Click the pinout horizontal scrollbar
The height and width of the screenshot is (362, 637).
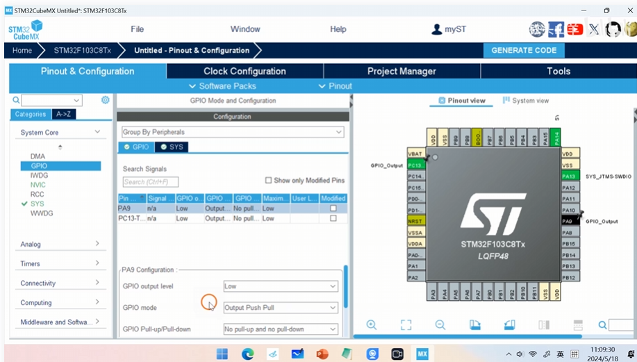tap(468, 336)
